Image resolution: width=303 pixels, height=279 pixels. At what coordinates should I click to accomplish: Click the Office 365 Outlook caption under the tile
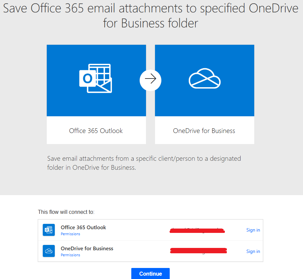coord(96,131)
